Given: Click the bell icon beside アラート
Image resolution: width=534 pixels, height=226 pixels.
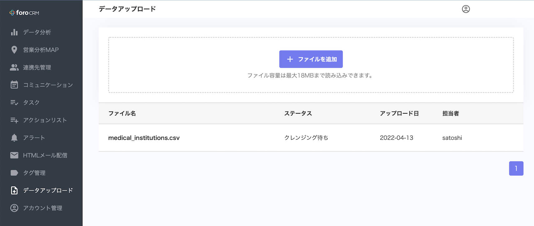Looking at the screenshot, I should pyautogui.click(x=14, y=138).
